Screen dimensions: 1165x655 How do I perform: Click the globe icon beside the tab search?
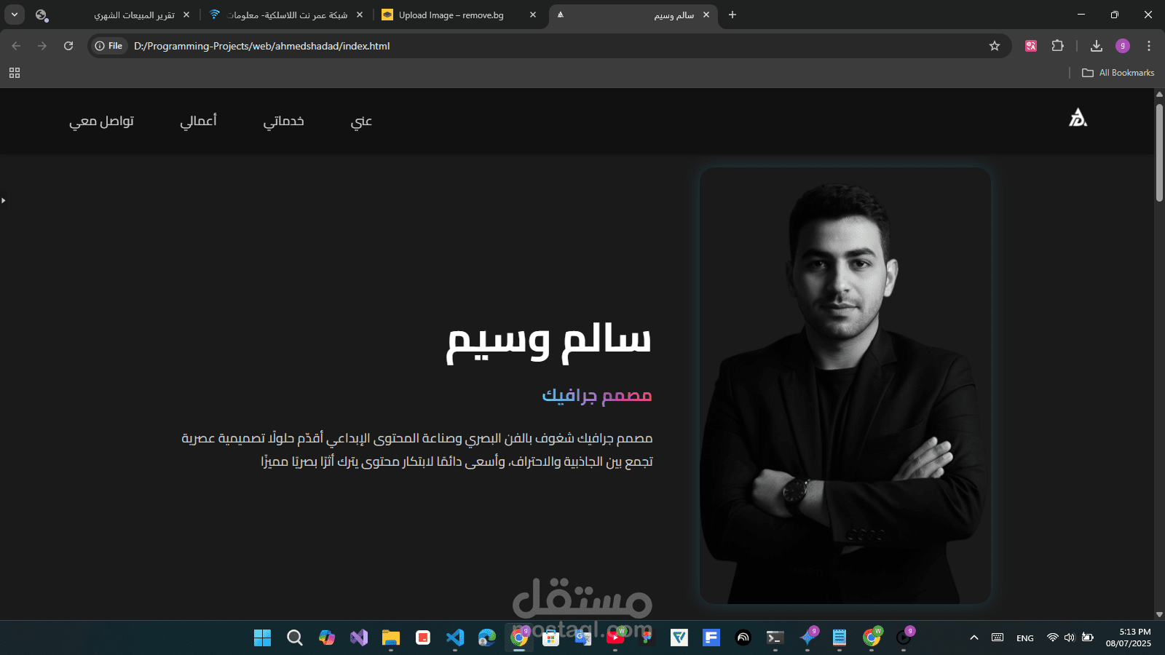coord(42,15)
